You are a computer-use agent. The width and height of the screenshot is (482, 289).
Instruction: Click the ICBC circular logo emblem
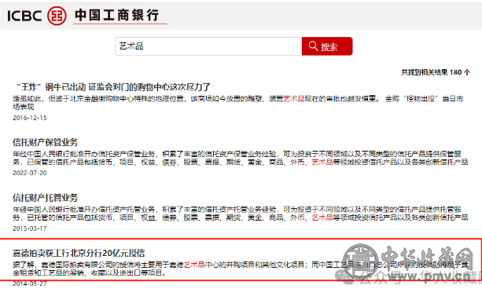pos(57,16)
